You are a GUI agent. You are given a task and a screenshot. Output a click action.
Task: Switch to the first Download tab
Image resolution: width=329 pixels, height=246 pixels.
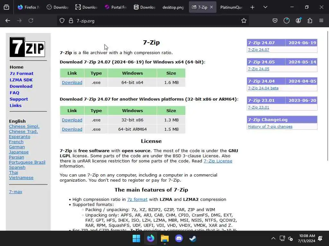point(57,7)
